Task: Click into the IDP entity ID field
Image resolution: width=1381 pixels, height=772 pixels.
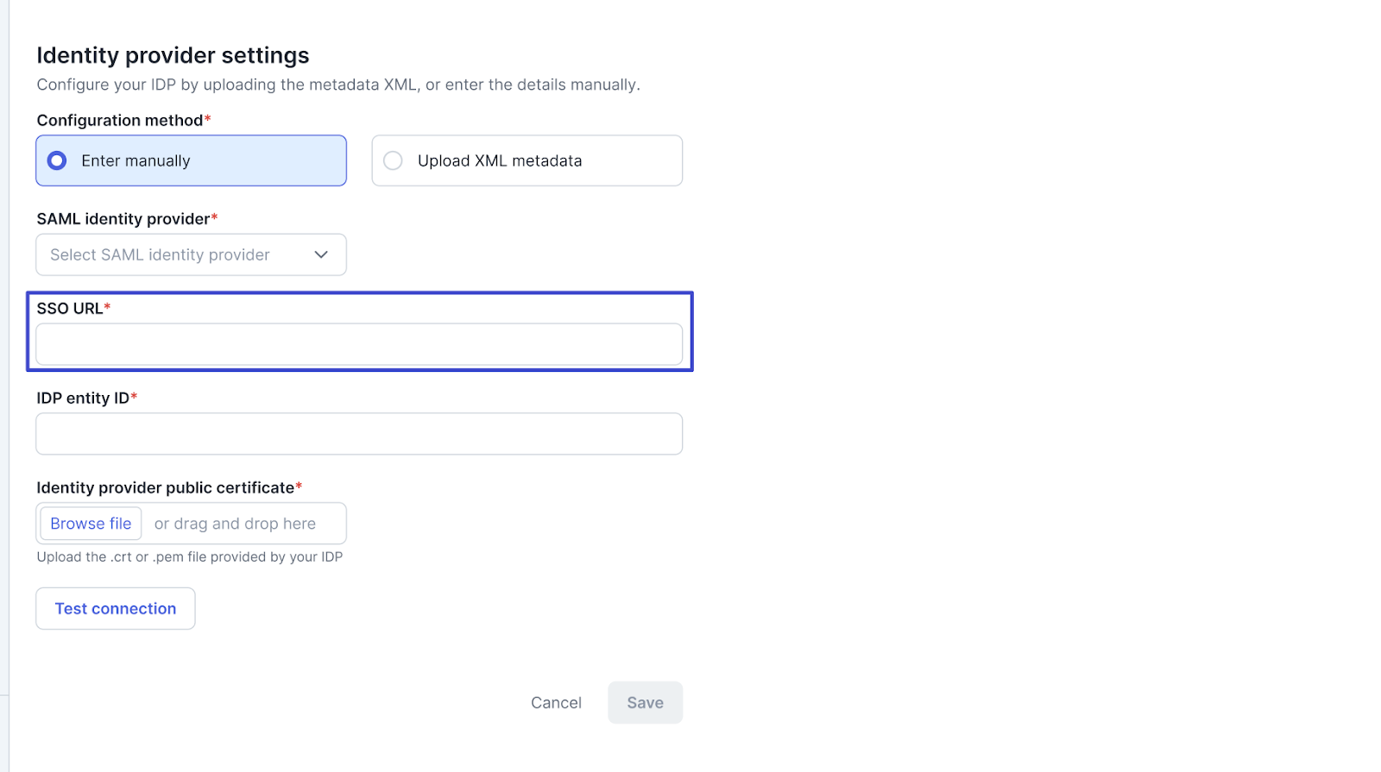Action: [x=359, y=434]
